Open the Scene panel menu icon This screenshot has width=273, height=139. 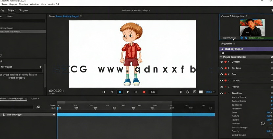coord(81,16)
